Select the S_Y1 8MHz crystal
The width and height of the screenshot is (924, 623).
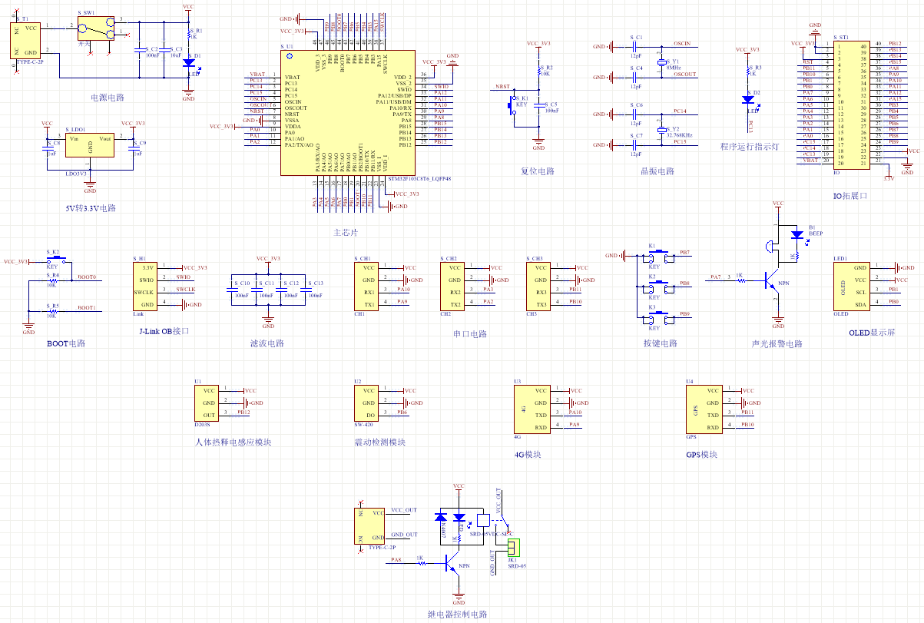point(661,61)
